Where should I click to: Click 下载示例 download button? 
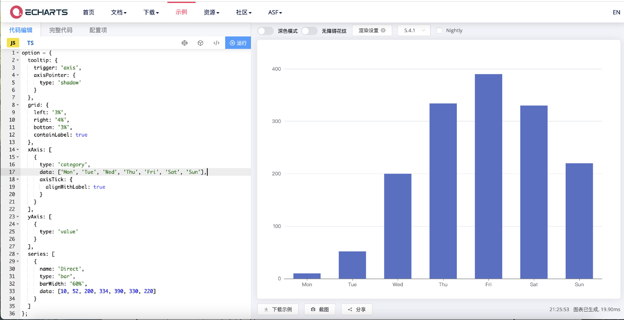pos(278,309)
